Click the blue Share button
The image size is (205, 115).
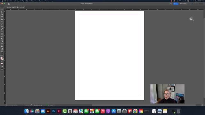(x=176, y=4)
